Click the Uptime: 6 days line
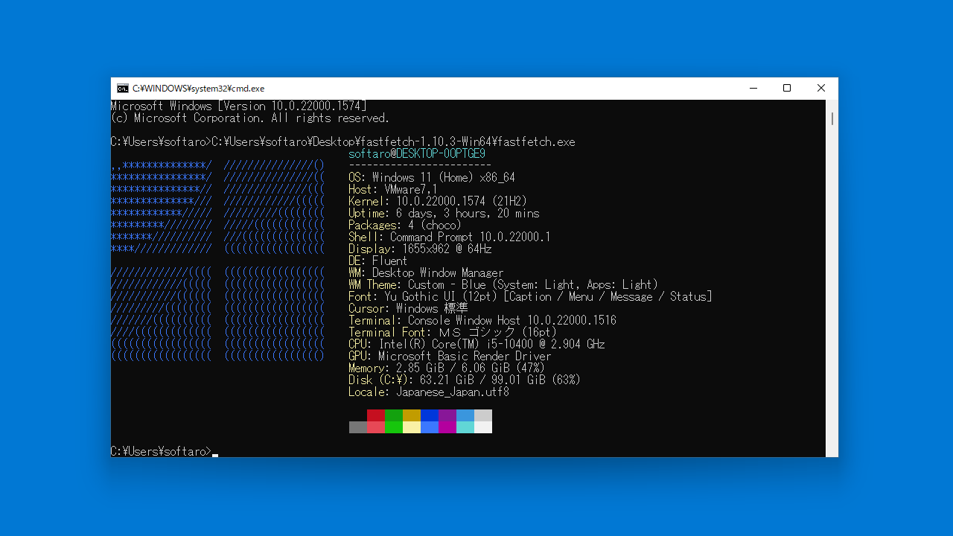This screenshot has width=953, height=536. click(x=444, y=214)
